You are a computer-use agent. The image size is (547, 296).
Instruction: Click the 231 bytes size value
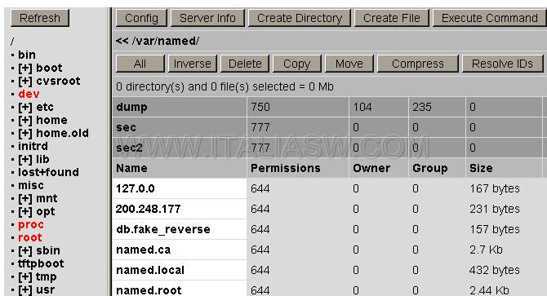point(495,209)
